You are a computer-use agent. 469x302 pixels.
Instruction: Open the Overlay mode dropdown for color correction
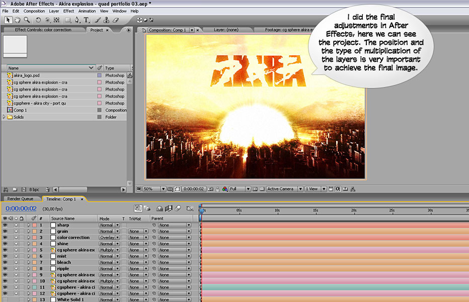[110, 238]
